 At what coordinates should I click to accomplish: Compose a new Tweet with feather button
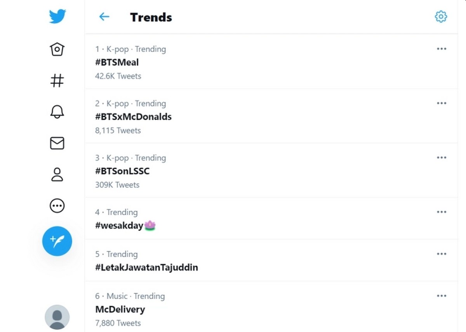pyautogui.click(x=57, y=241)
